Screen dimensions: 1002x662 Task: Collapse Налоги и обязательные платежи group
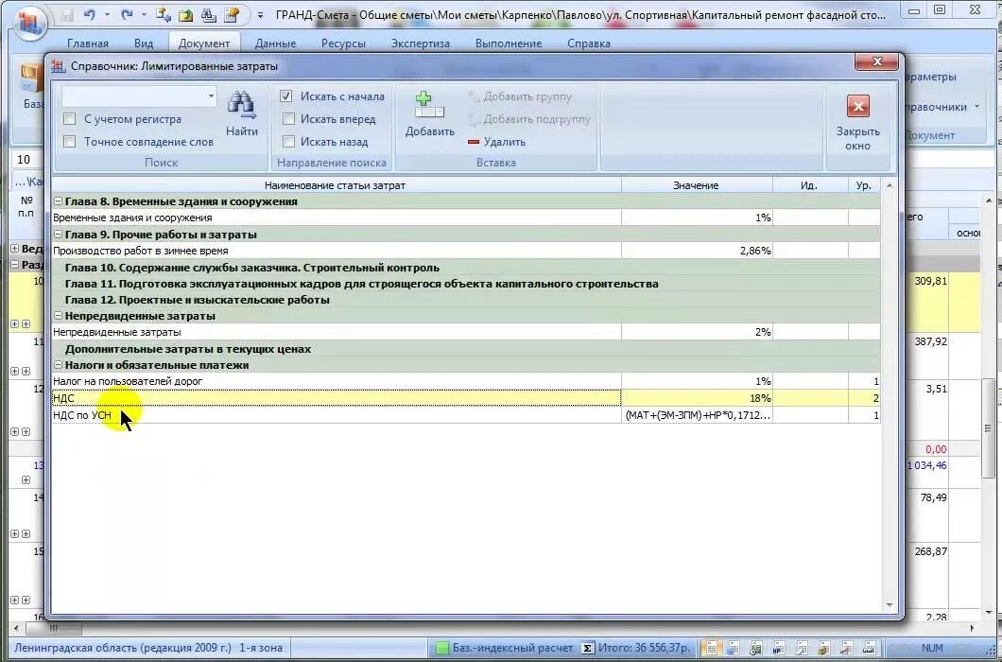[x=59, y=365]
